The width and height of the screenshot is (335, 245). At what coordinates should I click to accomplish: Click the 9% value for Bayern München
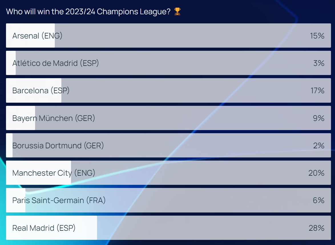319,118
